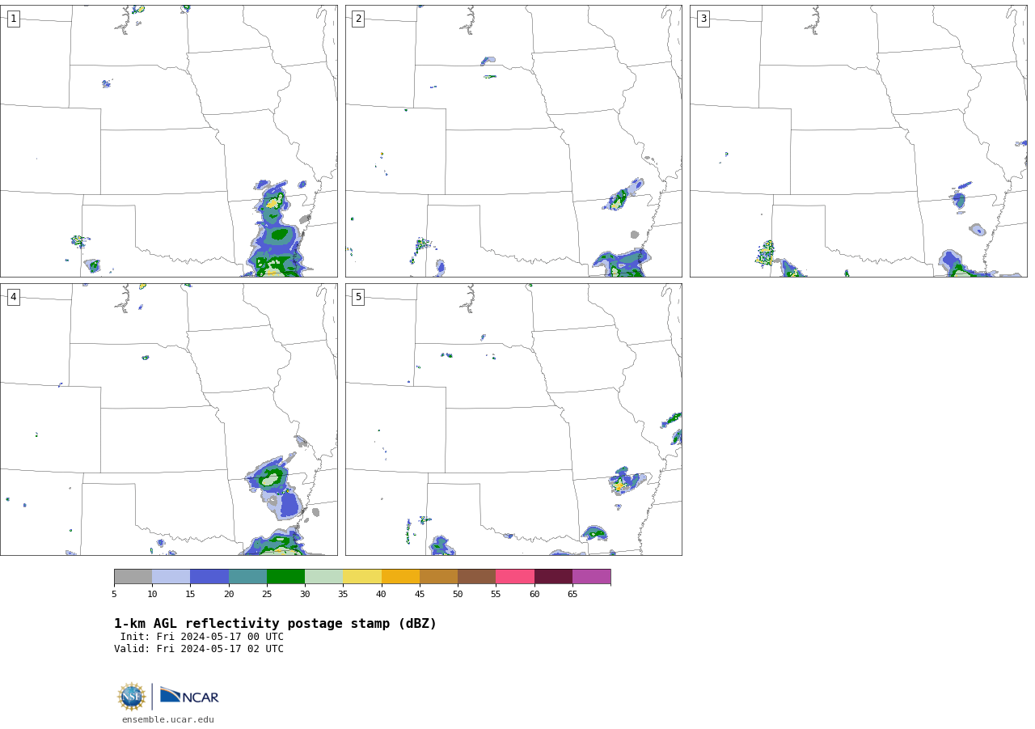Click the colorbar tick label 5
The image size is (1035, 729).
114,595
